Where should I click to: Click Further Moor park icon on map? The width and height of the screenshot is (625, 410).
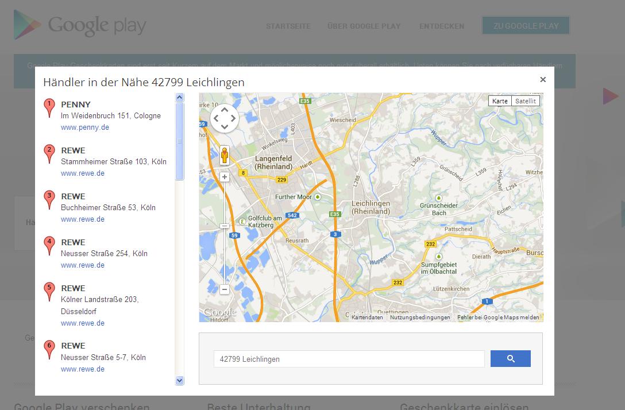pos(318,197)
